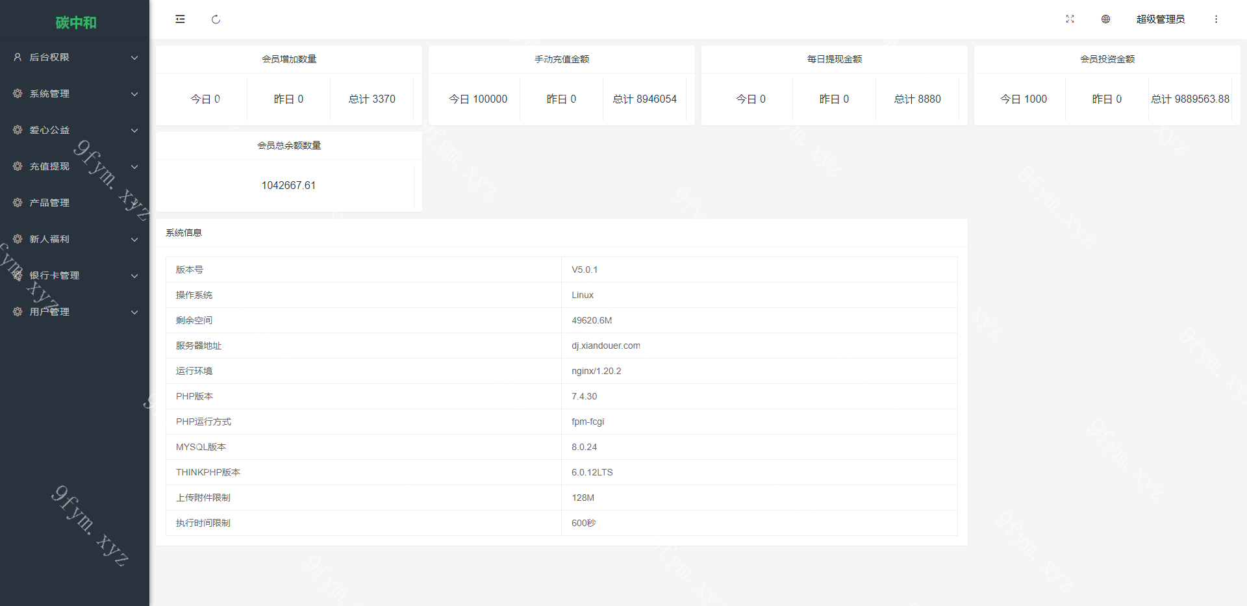Expand the 爱心公益 chevron
Screen dimensions: 1247x606
(x=134, y=131)
